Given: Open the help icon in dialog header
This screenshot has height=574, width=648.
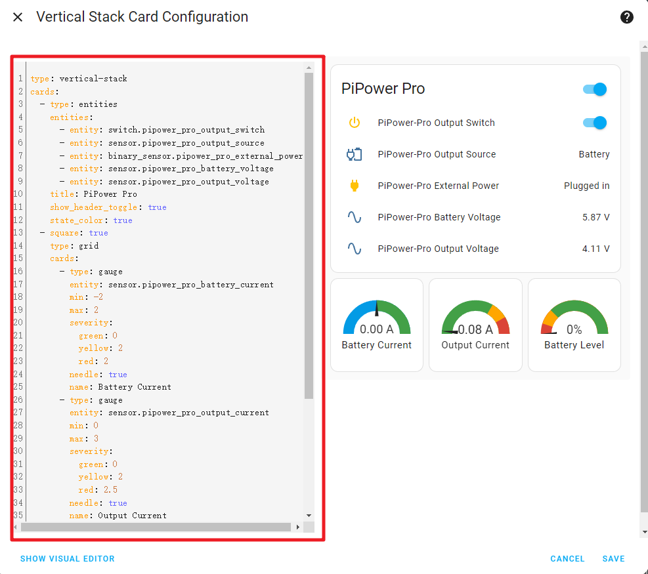Looking at the screenshot, I should pyautogui.click(x=626, y=17).
